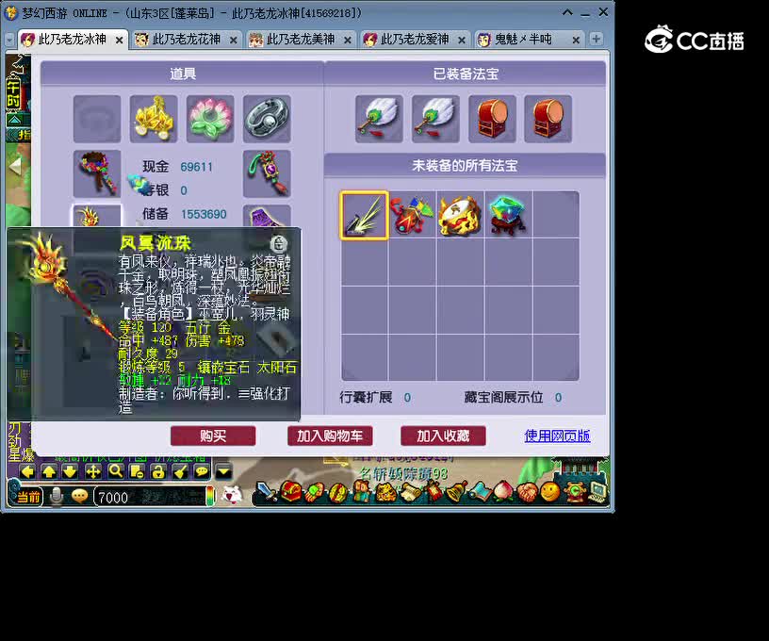The height and width of the screenshot is (641, 769).
Task: Open the paper scroll quest icon
Action: 410,492
